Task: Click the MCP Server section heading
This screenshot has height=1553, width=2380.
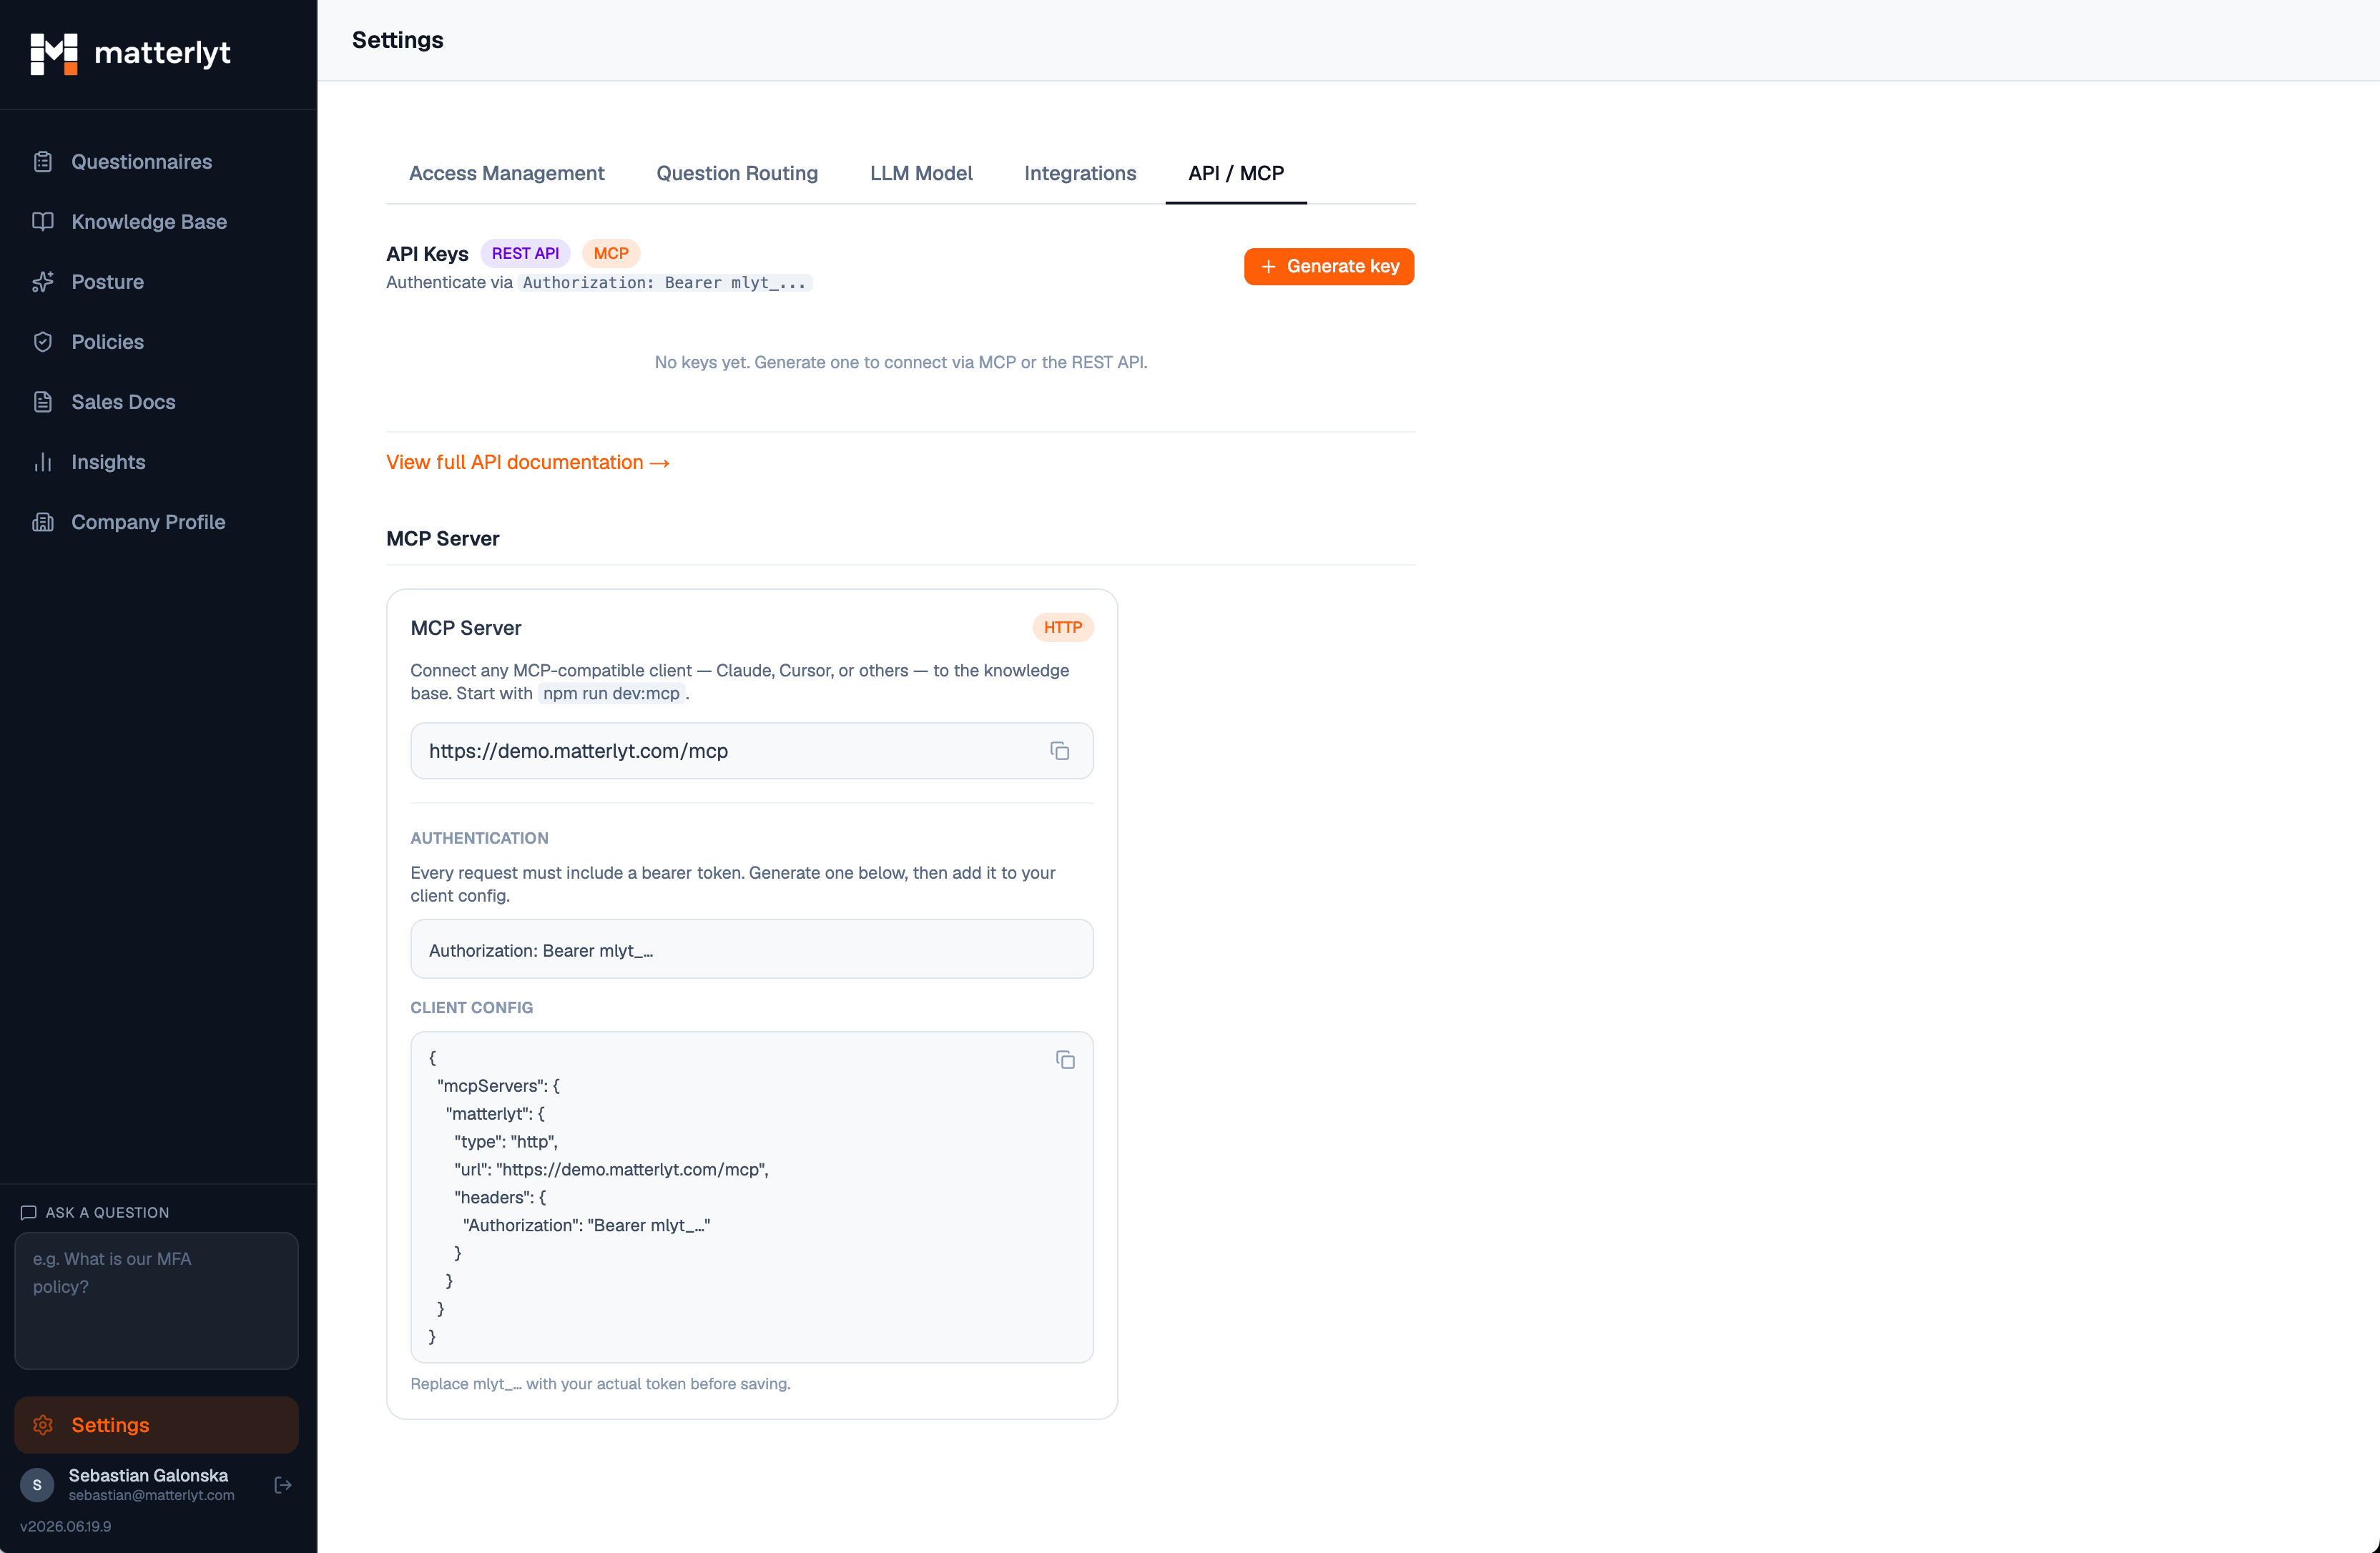Action: 443,539
